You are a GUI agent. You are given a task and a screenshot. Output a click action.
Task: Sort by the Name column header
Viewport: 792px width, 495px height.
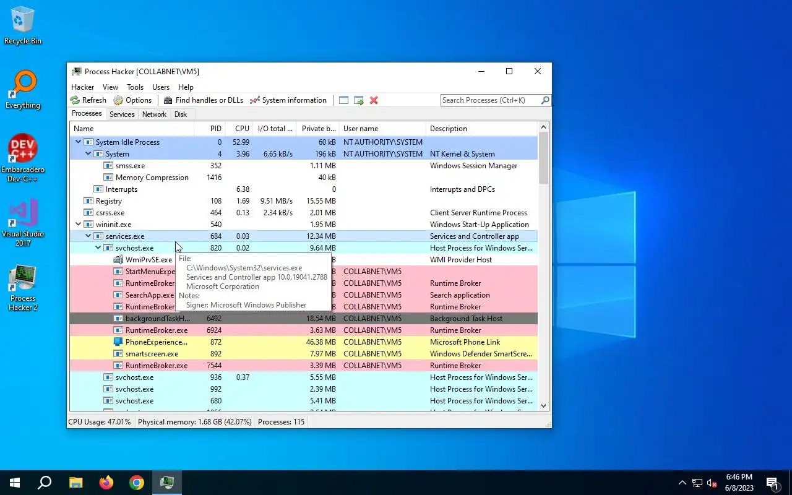pos(132,129)
